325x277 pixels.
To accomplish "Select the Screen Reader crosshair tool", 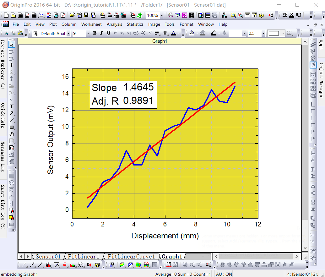I will pos(11,65).
